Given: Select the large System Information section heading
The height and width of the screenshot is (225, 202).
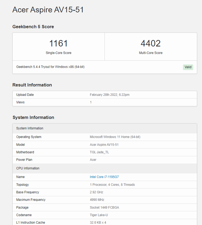Looking at the screenshot, I should (33, 117).
